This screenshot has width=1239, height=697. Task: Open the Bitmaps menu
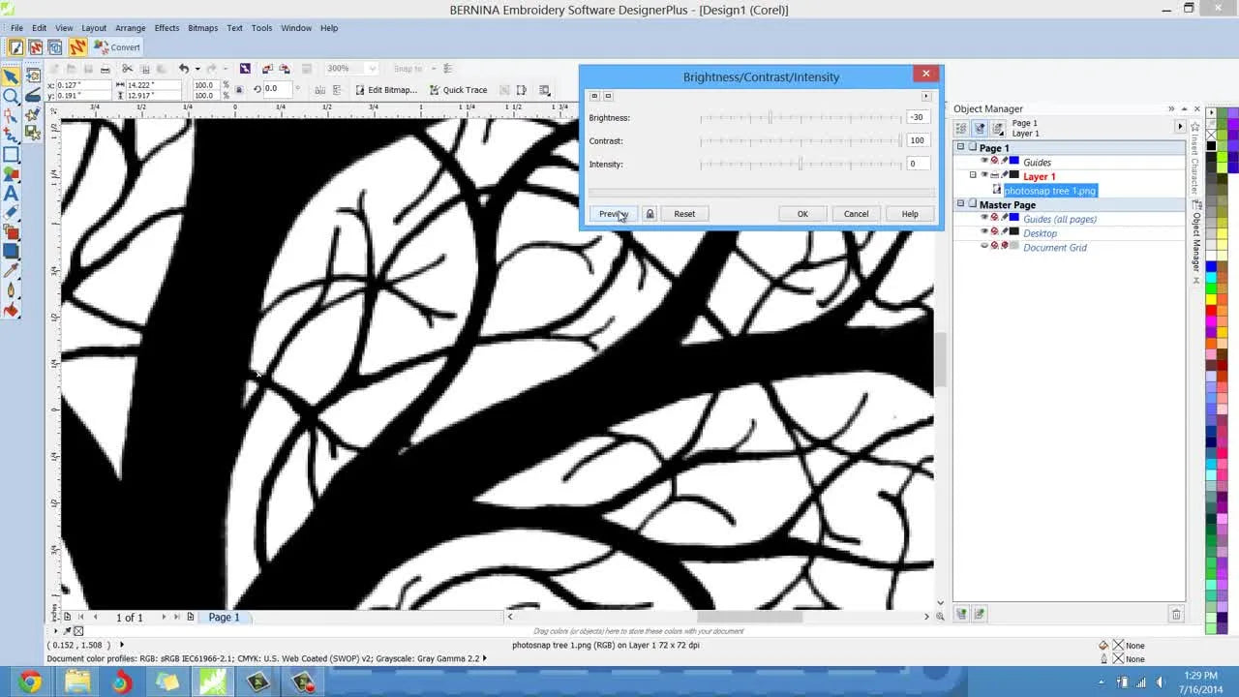[x=202, y=27]
